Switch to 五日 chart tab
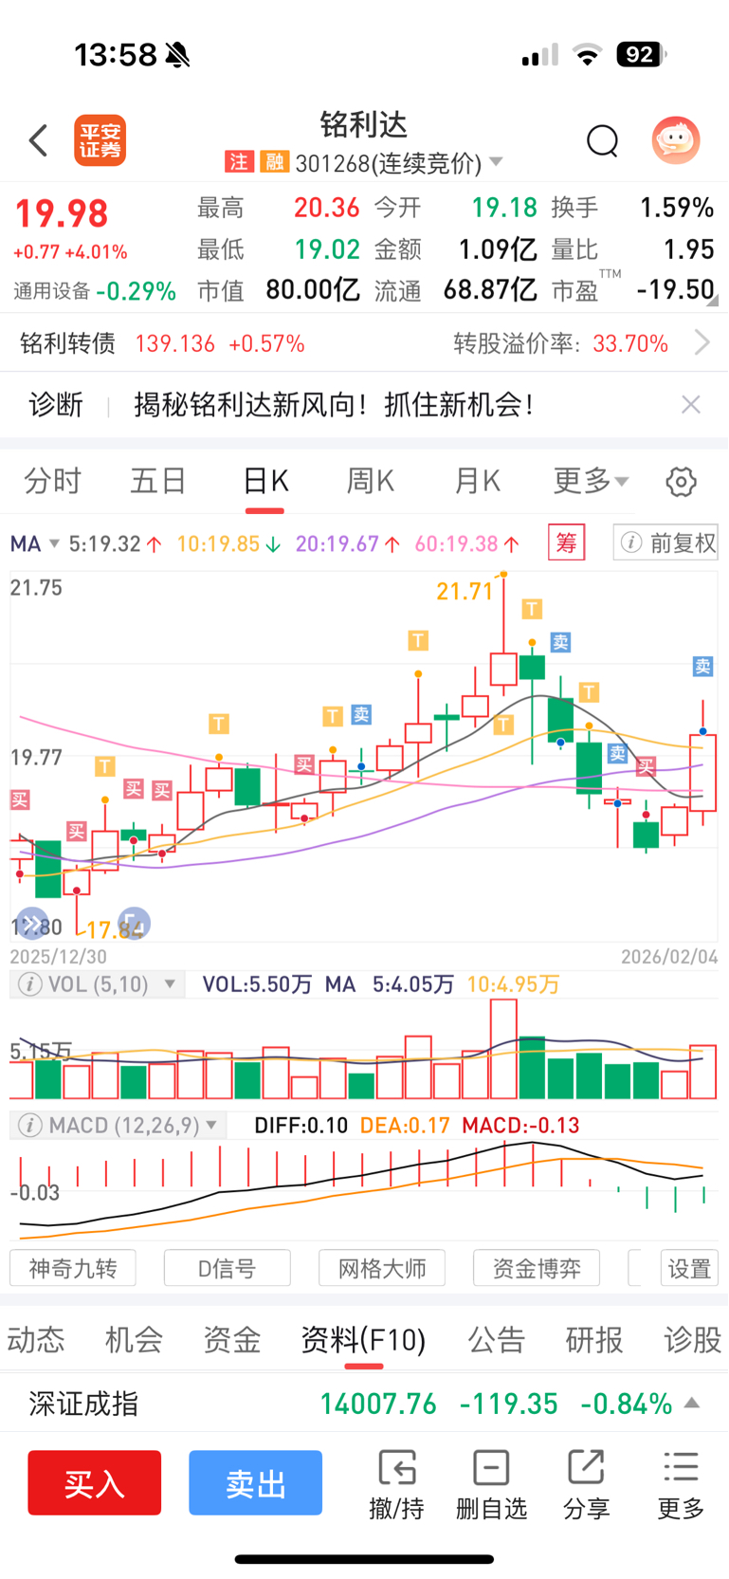This screenshot has width=729, height=1579. tap(157, 481)
